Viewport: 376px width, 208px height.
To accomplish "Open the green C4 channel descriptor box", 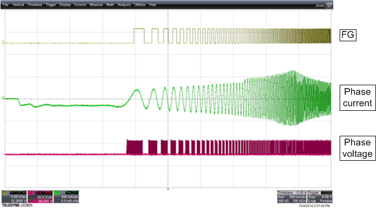I will click(66, 197).
